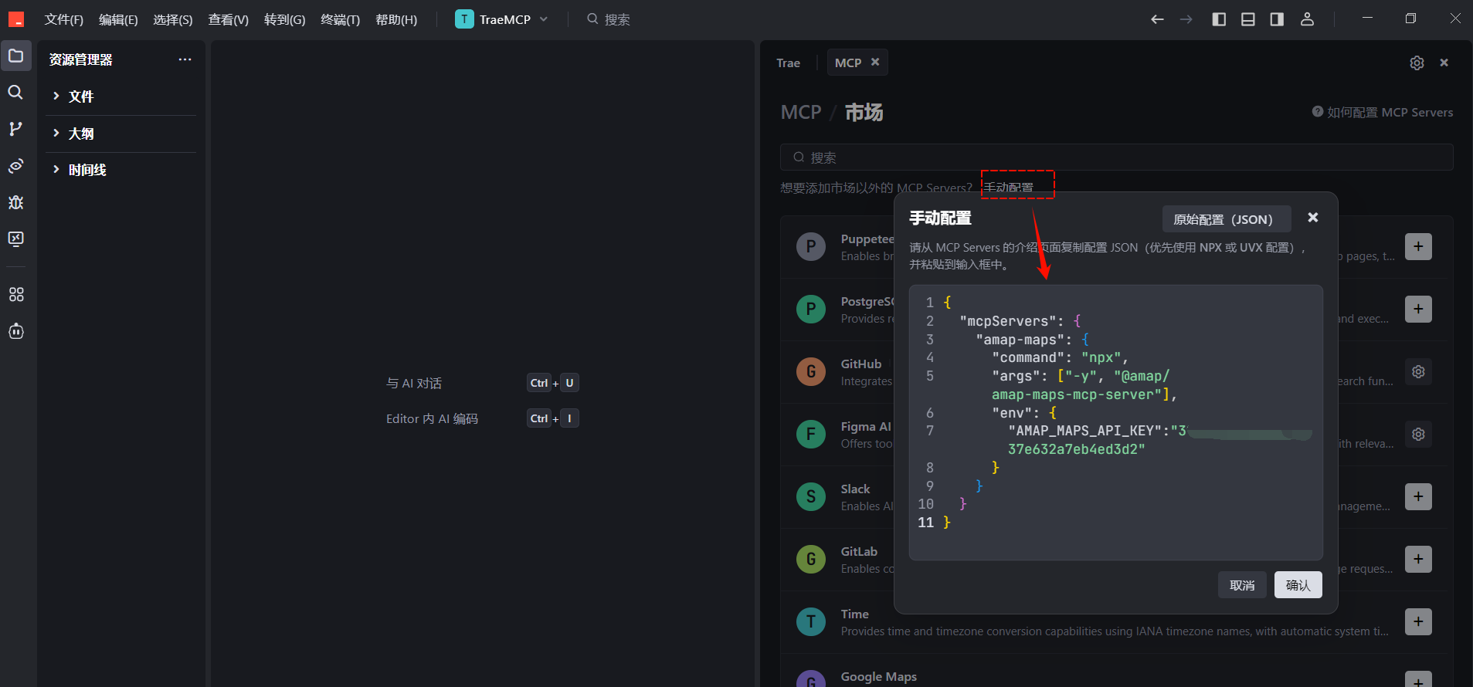Open MCP panel settings gear
This screenshot has height=687, width=1473.
coord(1417,63)
